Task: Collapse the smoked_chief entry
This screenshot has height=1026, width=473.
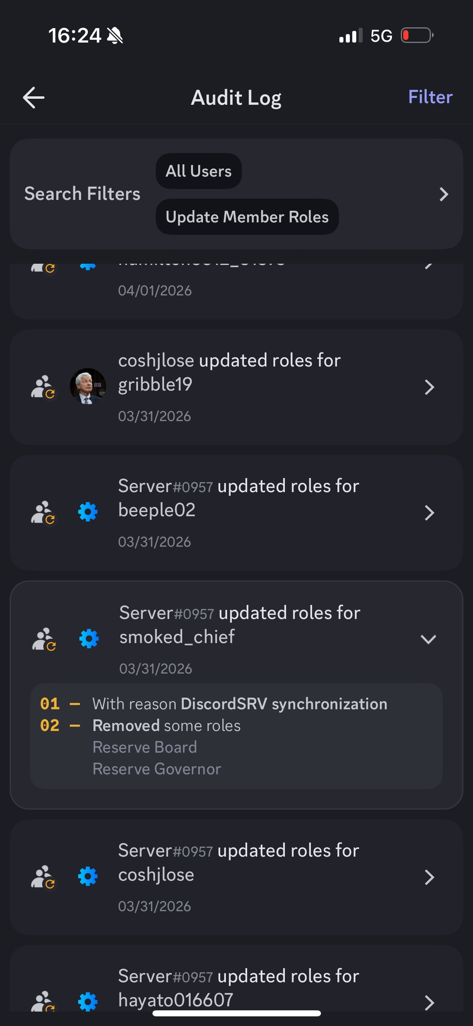Action: [x=428, y=639]
